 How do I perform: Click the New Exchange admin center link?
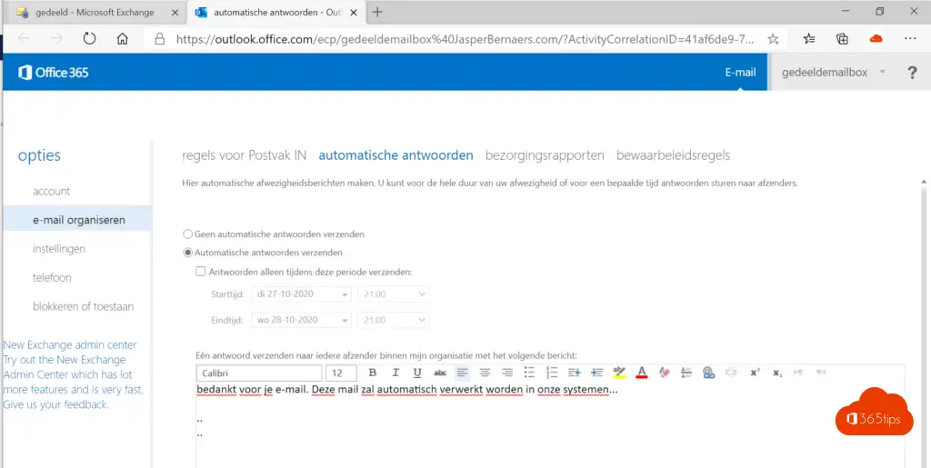pos(70,344)
